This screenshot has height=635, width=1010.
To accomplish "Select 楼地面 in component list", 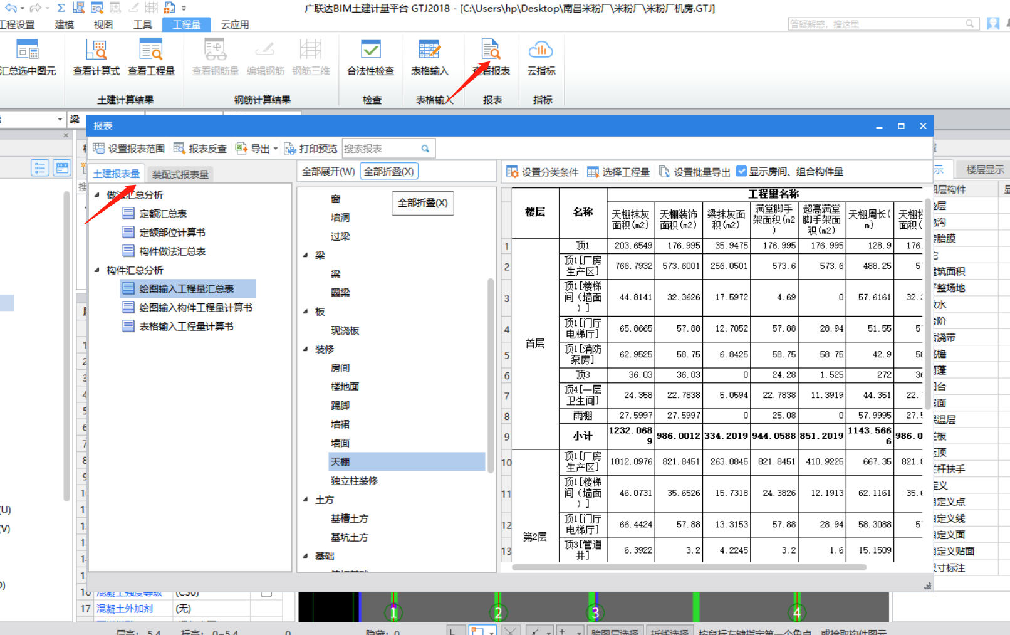I will point(345,387).
